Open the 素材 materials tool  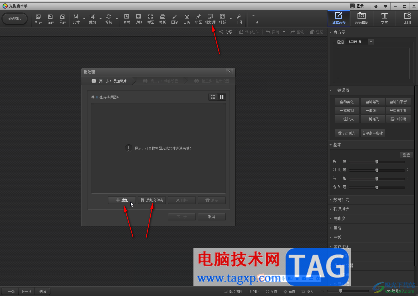[127, 19]
